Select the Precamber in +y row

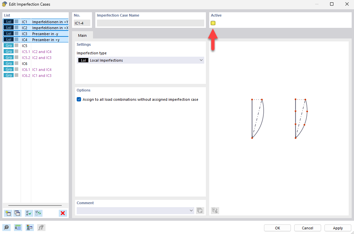click(x=36, y=40)
